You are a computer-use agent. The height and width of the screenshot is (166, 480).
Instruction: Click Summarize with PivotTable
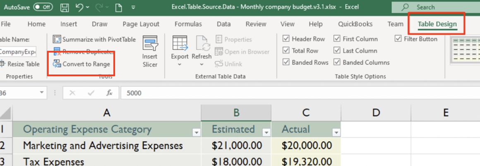[94, 40]
